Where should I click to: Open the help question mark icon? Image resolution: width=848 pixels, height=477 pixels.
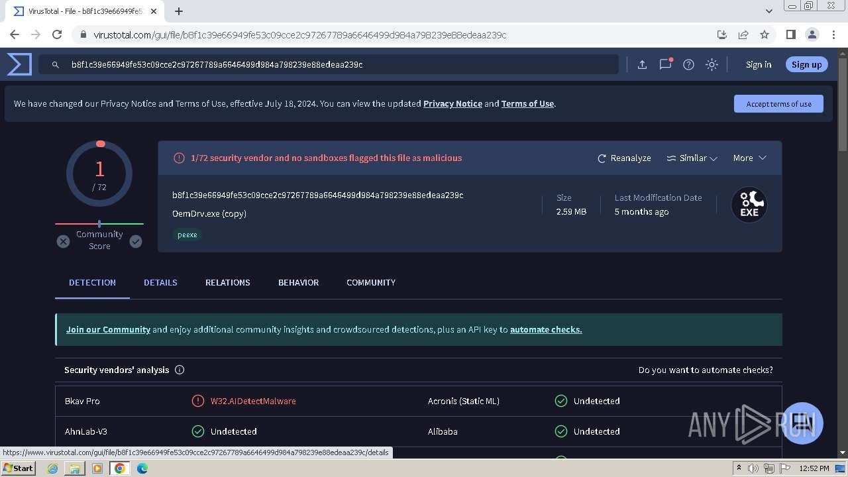coord(688,64)
